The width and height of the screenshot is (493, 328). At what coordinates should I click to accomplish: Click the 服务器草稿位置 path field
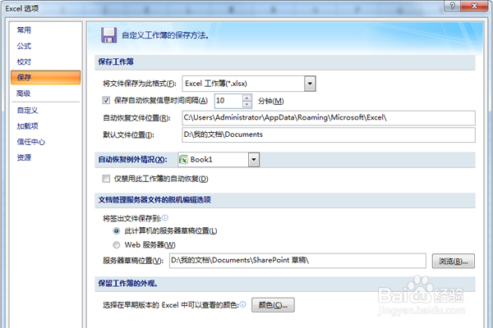297,261
